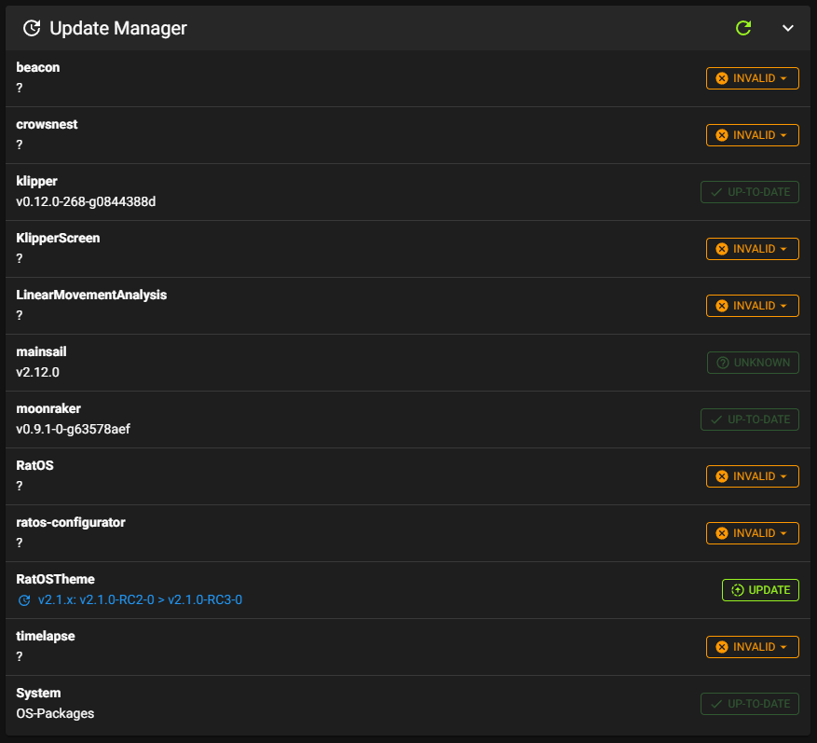Open the timelapse INVALID dropdown
The height and width of the screenshot is (743, 817).
pyautogui.click(x=753, y=647)
